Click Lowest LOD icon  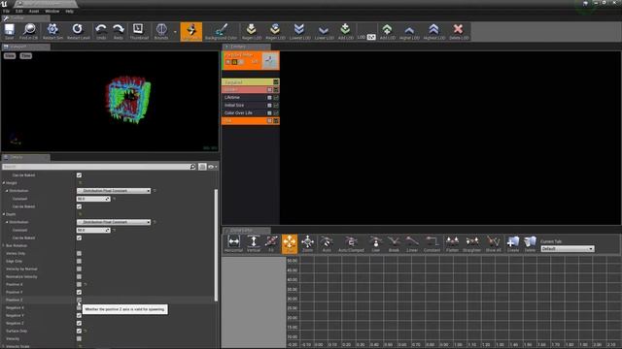coord(299,31)
